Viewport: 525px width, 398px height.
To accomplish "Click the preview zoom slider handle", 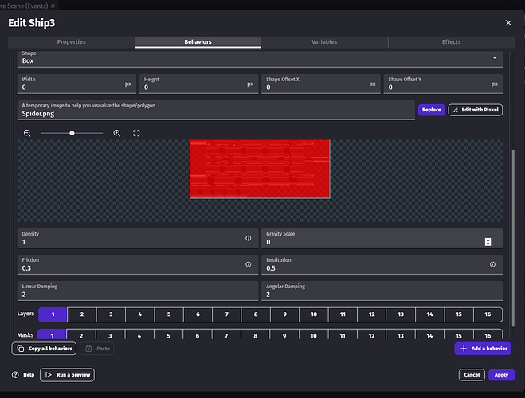I will click(x=72, y=133).
